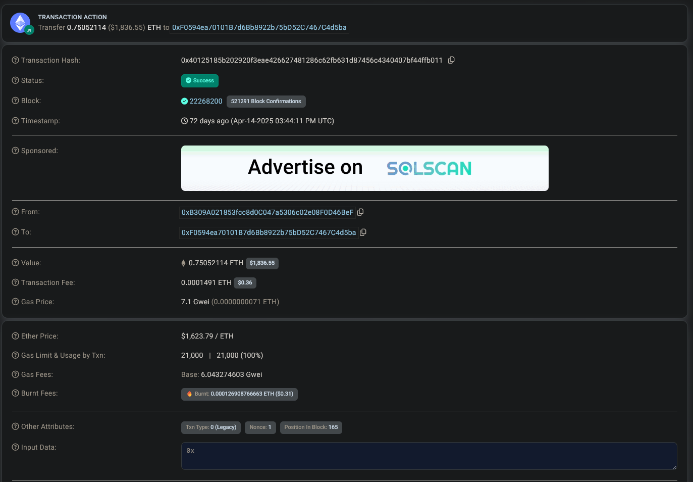Screen dimensions: 693x482
Task: Open help icon for Transaction Hash
Action: pos(15,60)
